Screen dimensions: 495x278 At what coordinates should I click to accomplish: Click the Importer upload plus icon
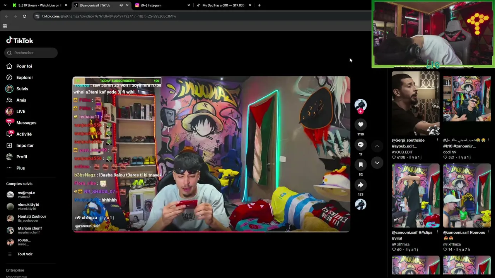[9, 146]
